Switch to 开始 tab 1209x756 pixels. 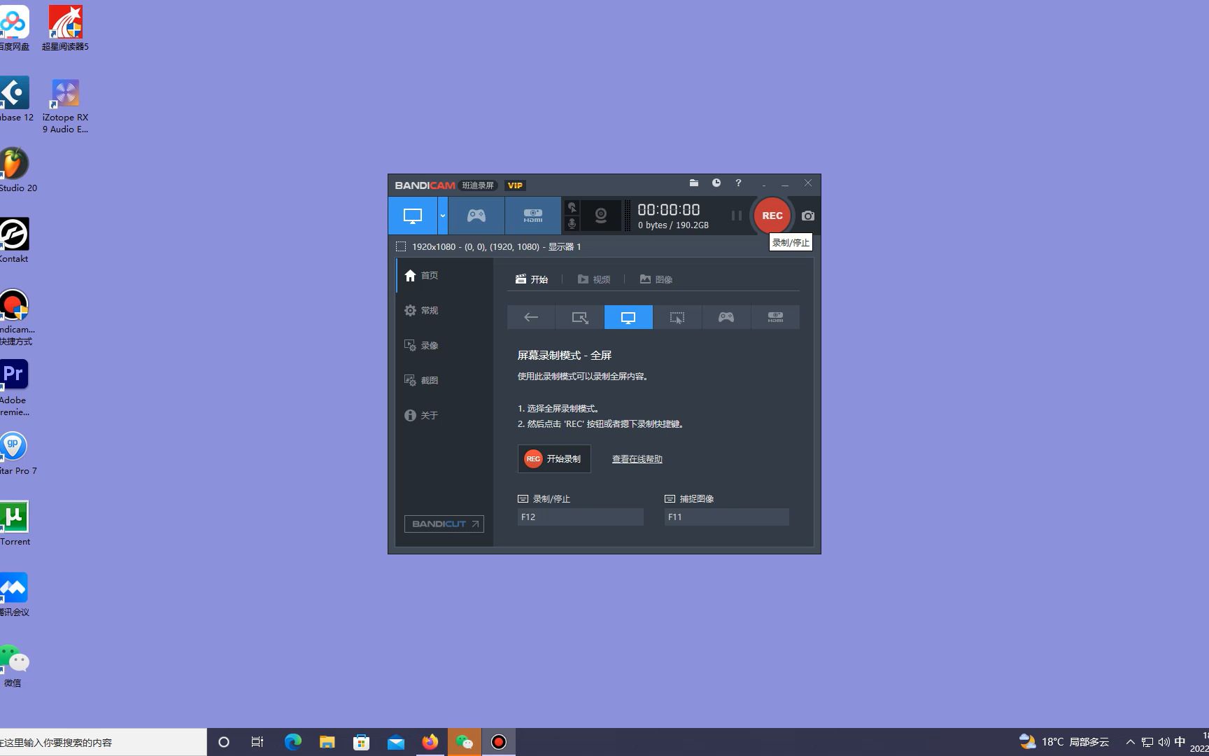point(532,279)
